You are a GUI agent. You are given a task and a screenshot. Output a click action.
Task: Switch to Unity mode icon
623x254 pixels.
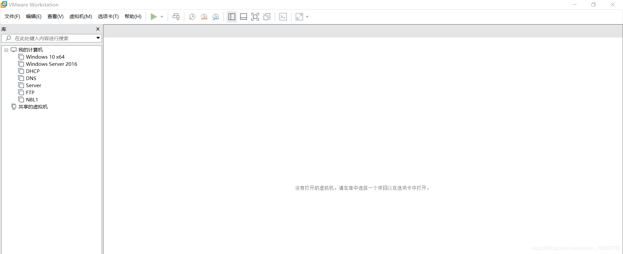(x=267, y=17)
